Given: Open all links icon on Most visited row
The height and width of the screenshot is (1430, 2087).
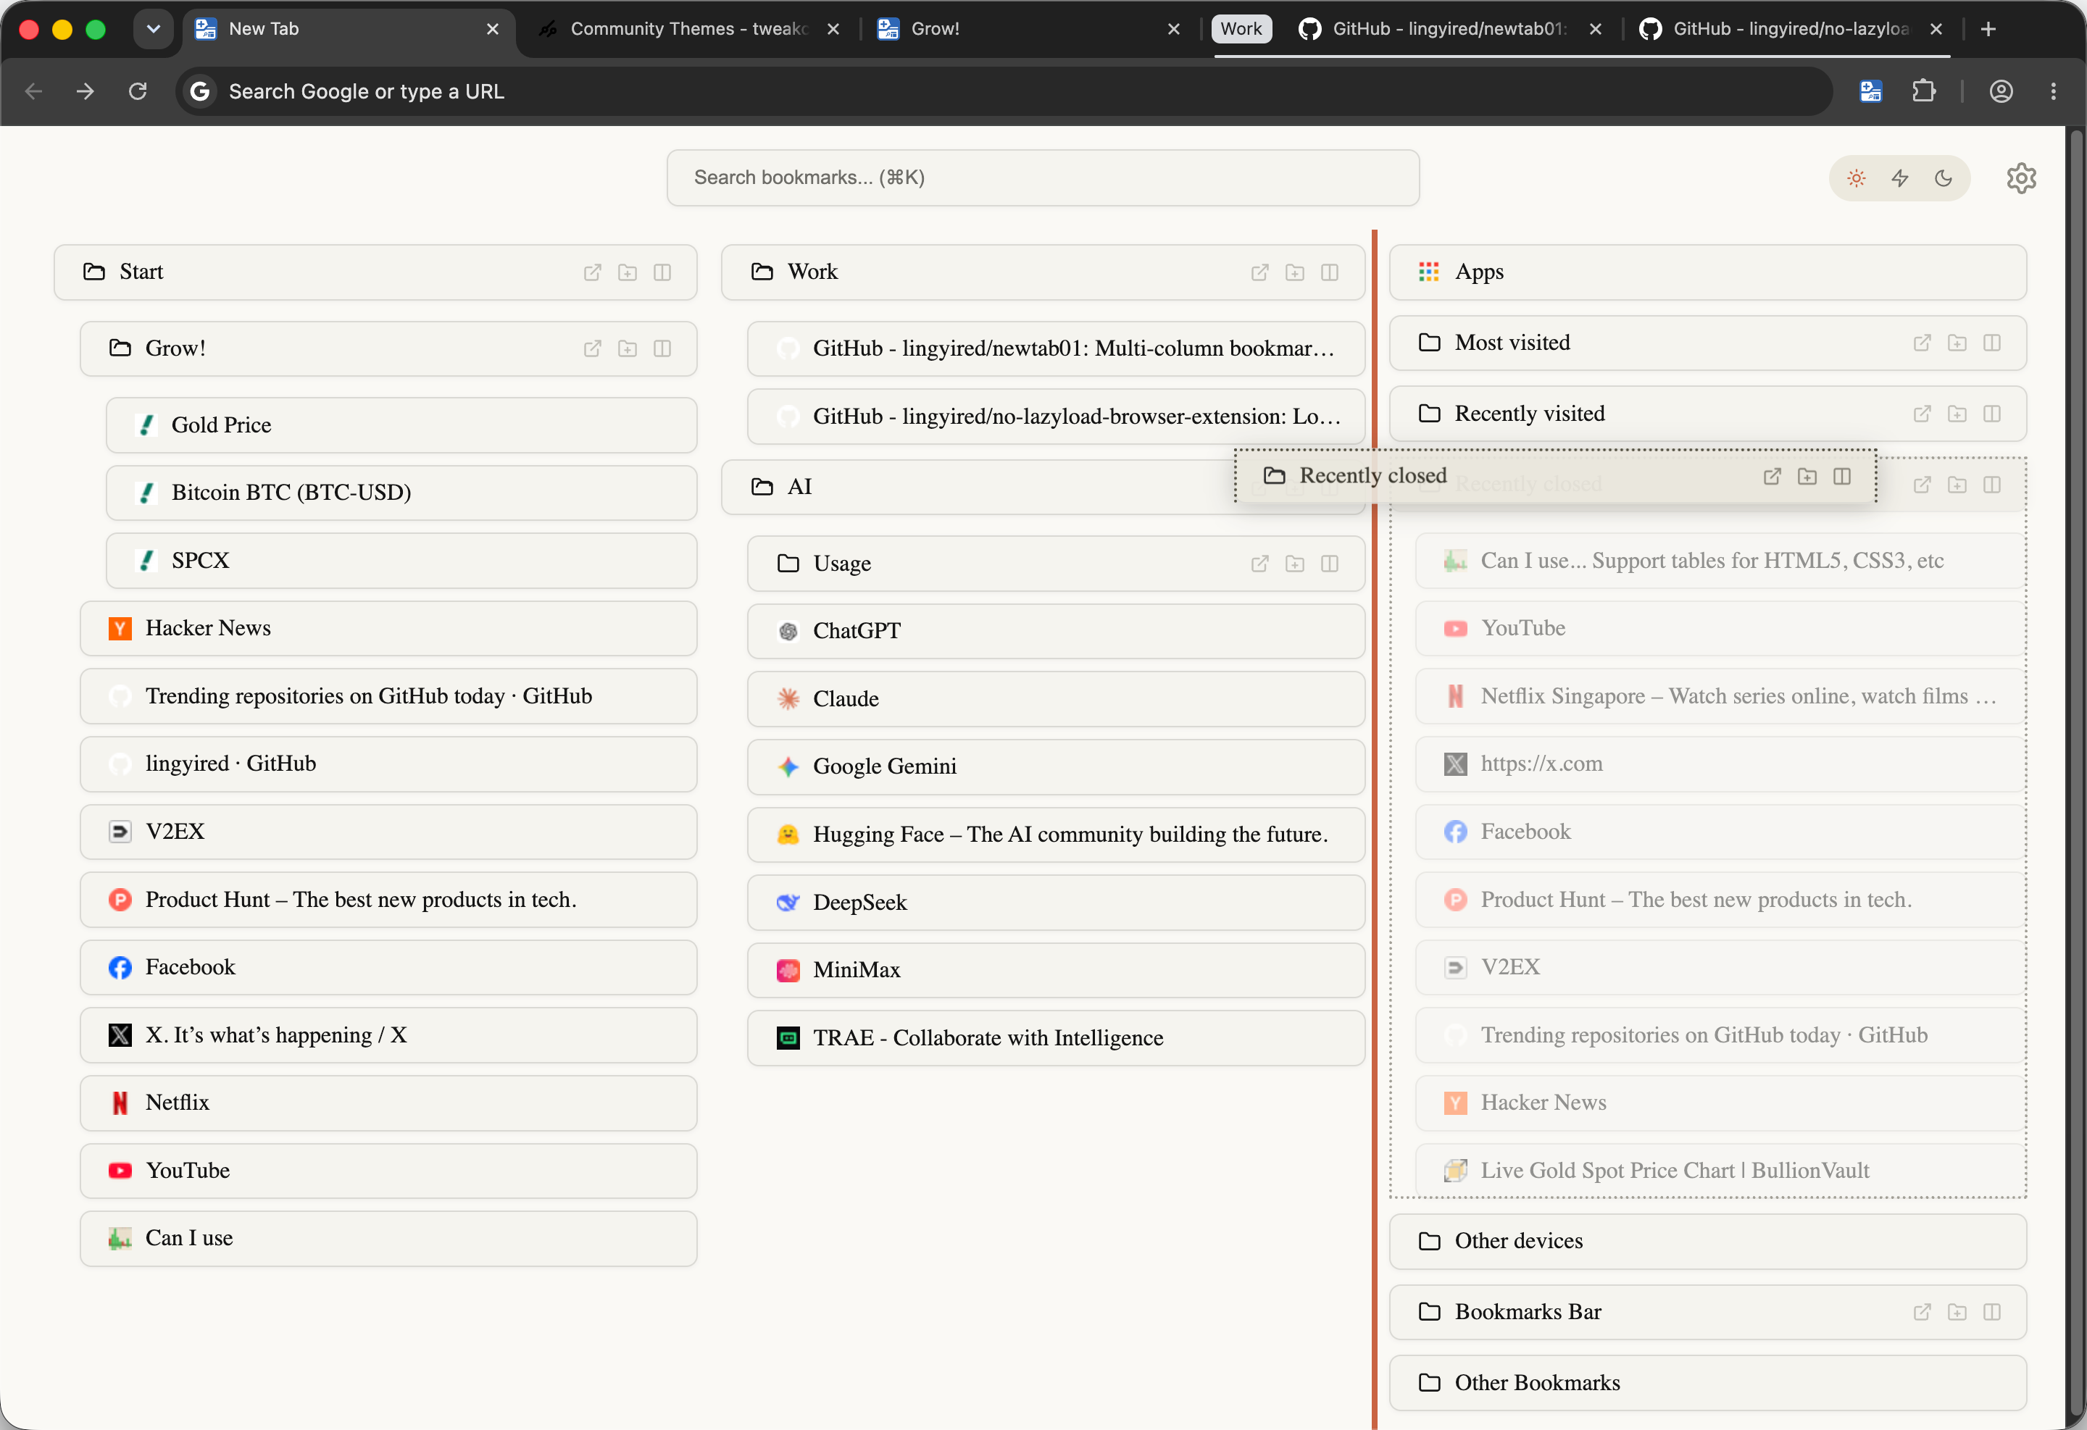Looking at the screenshot, I should (x=1922, y=343).
